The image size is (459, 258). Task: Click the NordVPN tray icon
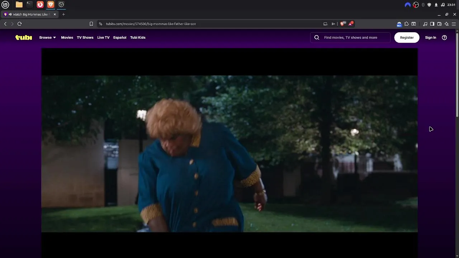[x=407, y=5]
